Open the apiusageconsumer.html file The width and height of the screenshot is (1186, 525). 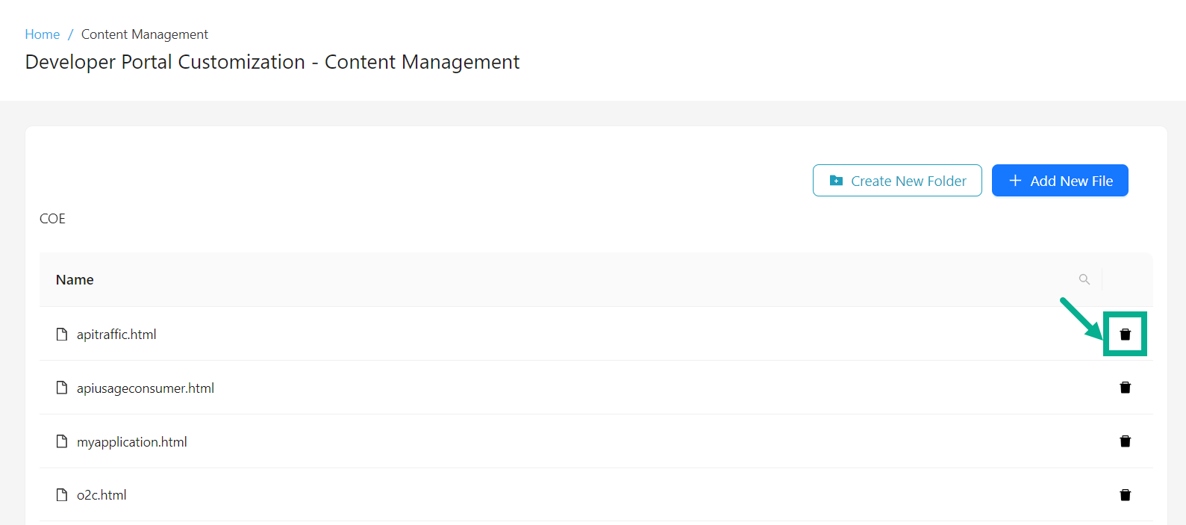click(146, 388)
